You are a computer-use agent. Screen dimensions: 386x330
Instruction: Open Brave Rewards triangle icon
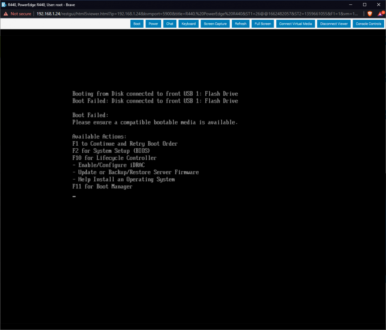pos(381,14)
